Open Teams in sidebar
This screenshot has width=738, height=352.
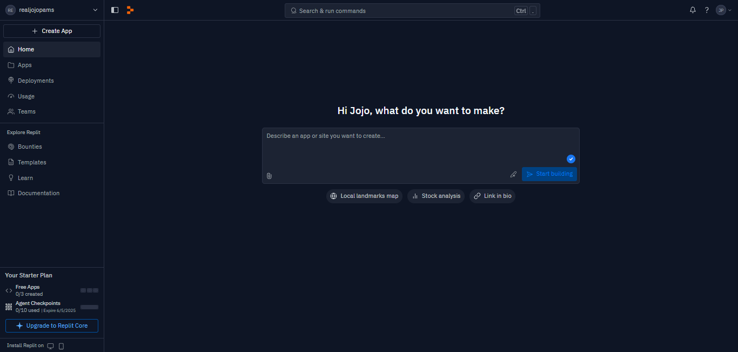(x=52, y=111)
